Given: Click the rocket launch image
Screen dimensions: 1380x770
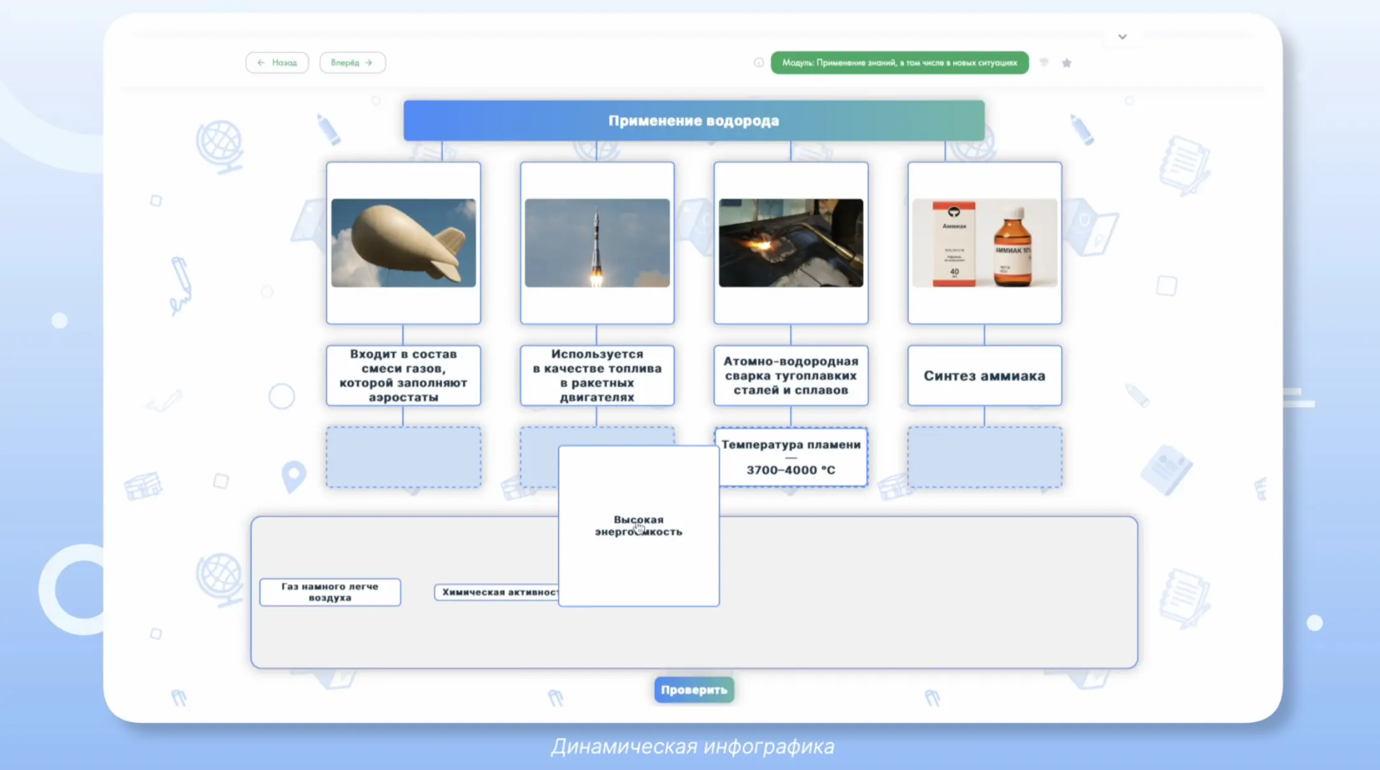Looking at the screenshot, I should [x=597, y=243].
